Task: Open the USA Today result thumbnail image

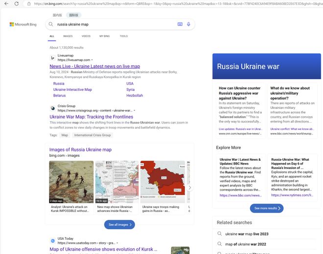Action: point(180,250)
